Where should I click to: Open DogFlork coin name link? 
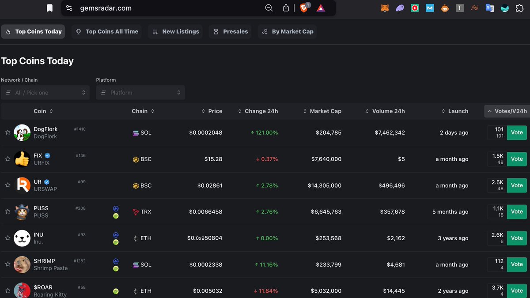click(45, 129)
